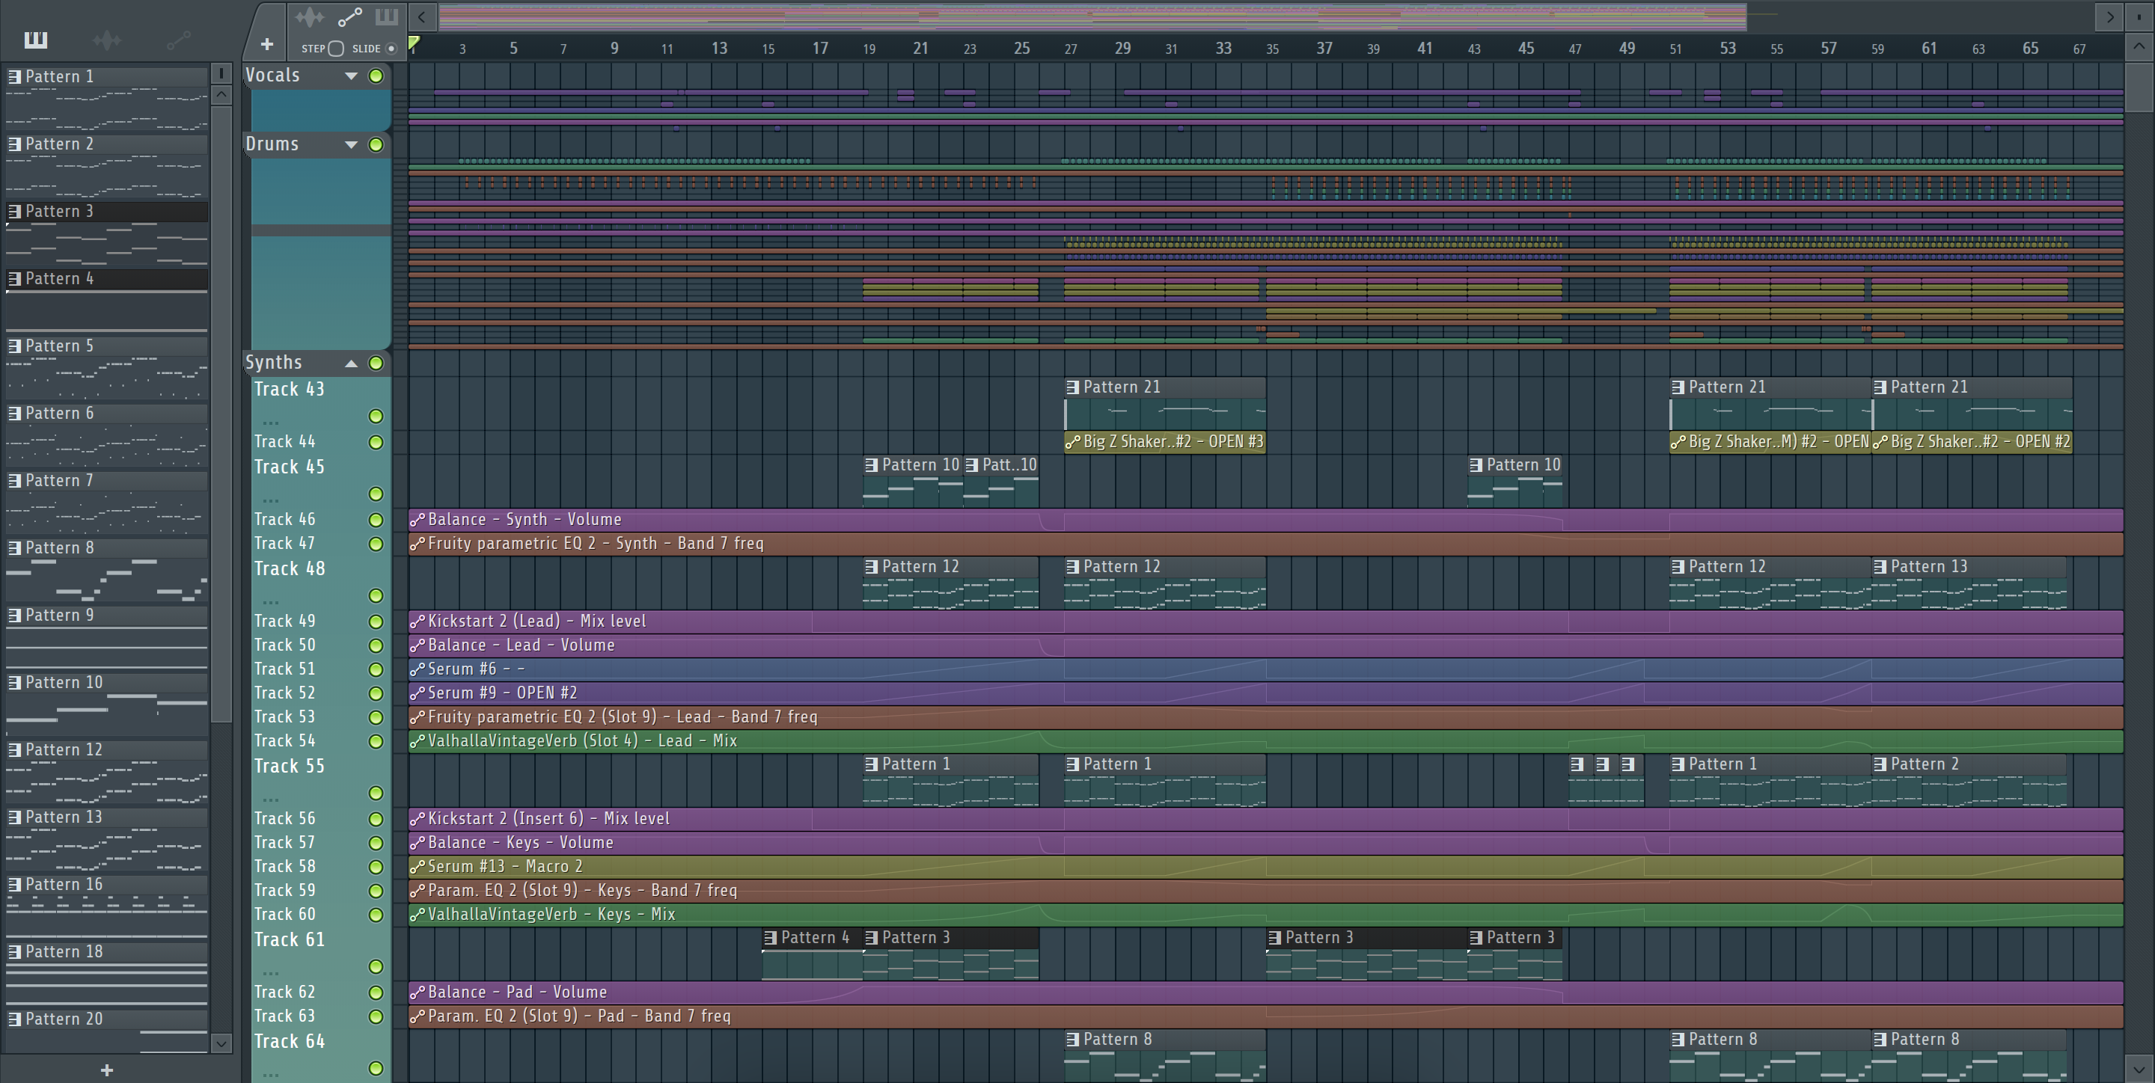The image size is (2155, 1083).
Task: Toggle the STEP checkbox
Action: pos(335,49)
